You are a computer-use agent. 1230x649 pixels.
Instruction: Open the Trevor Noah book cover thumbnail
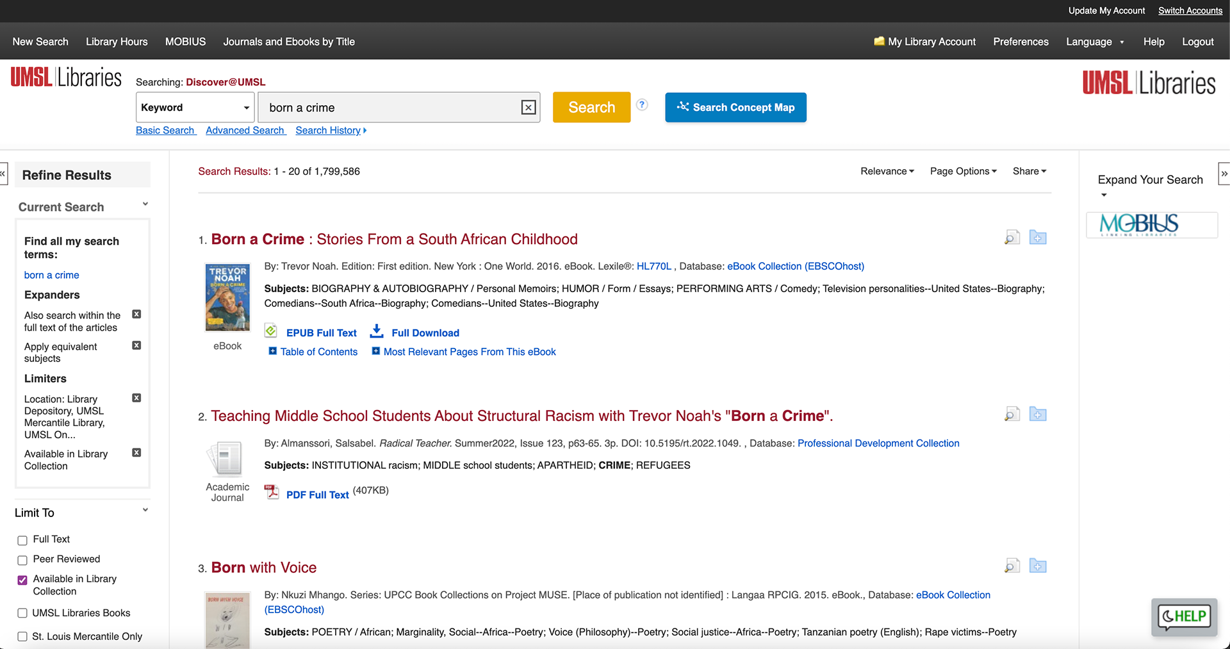click(x=227, y=297)
